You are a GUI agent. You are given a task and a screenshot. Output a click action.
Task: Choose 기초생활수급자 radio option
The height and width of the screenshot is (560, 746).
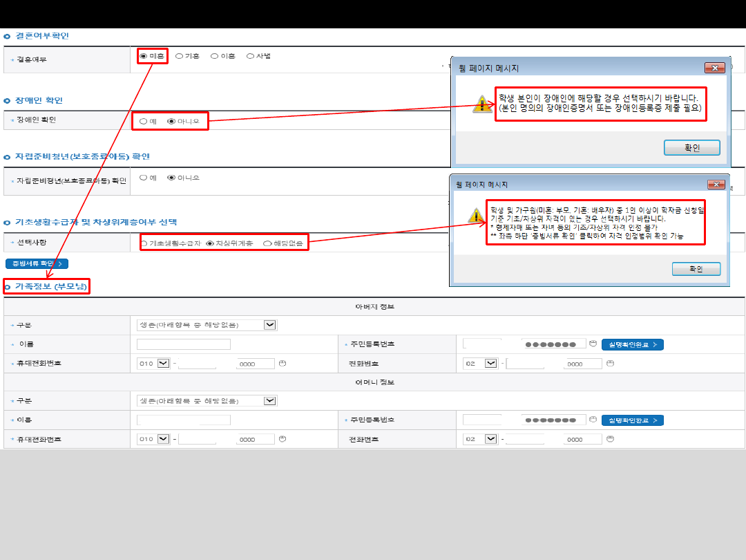tap(144, 243)
